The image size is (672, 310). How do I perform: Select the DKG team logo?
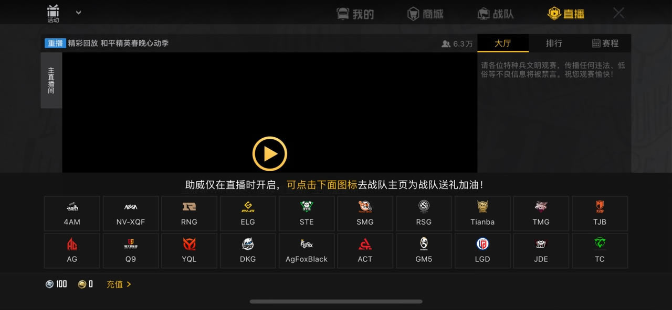tap(248, 250)
